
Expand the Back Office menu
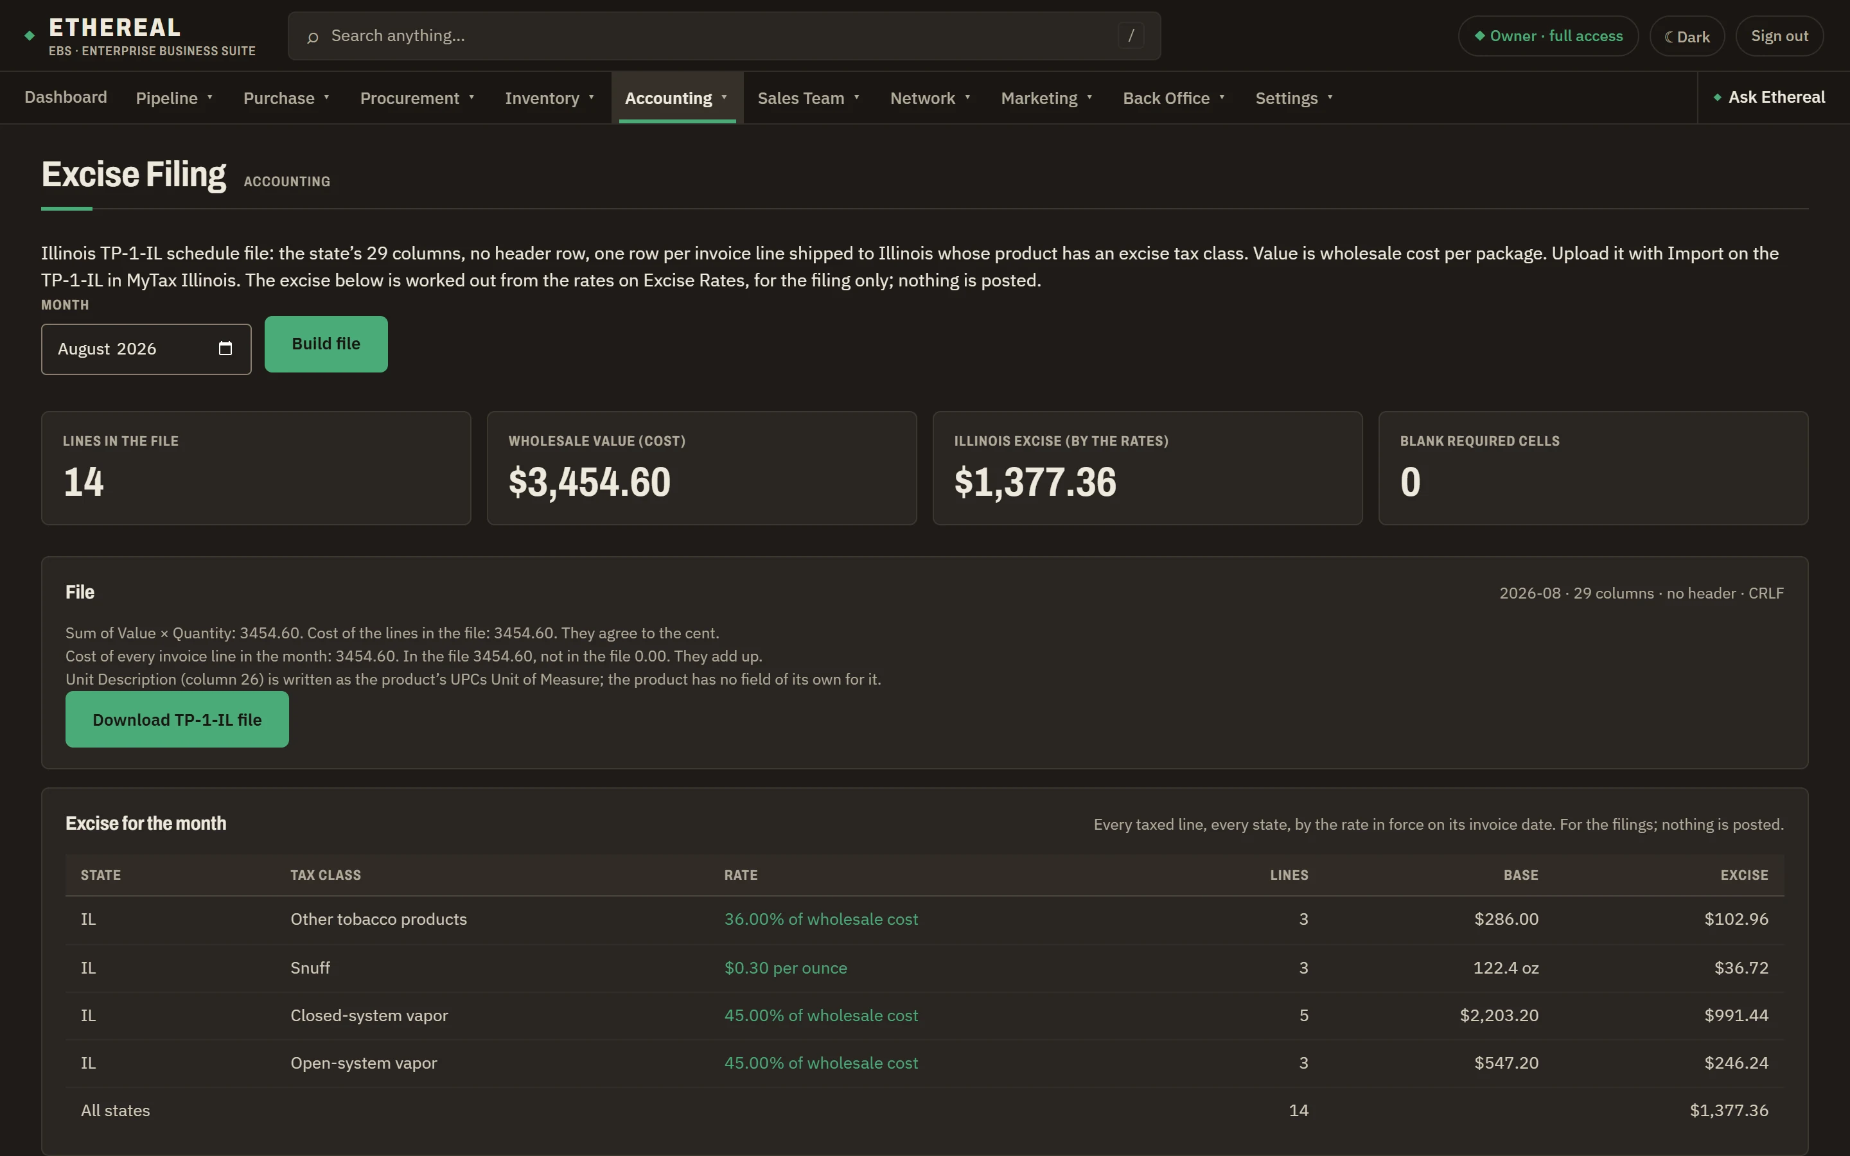pyautogui.click(x=1174, y=98)
